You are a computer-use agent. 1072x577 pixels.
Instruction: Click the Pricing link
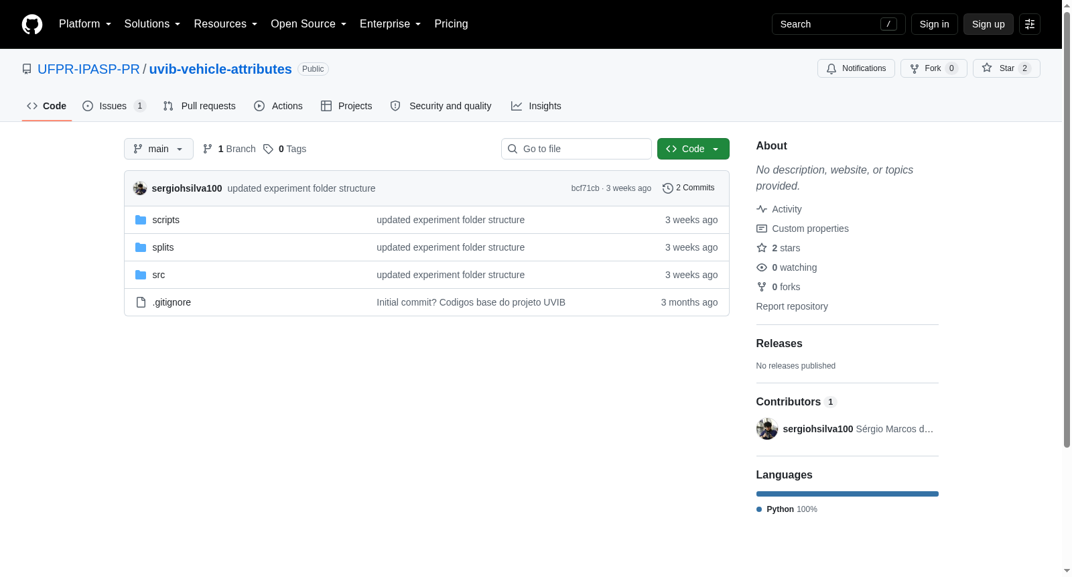pos(452,24)
